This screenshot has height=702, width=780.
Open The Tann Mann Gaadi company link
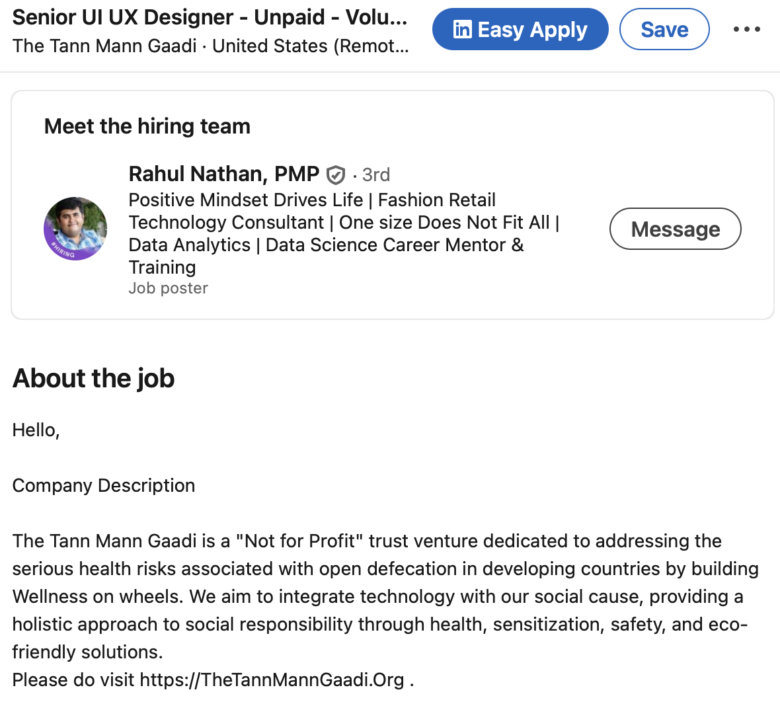pos(104,46)
